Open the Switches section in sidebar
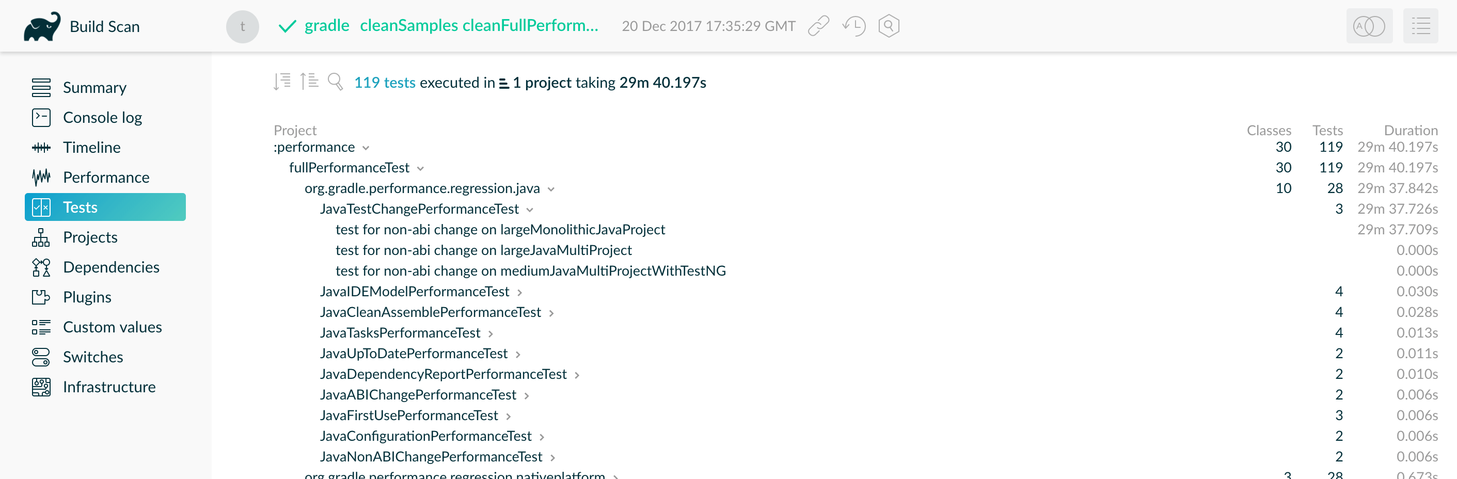1457x479 pixels. click(93, 357)
